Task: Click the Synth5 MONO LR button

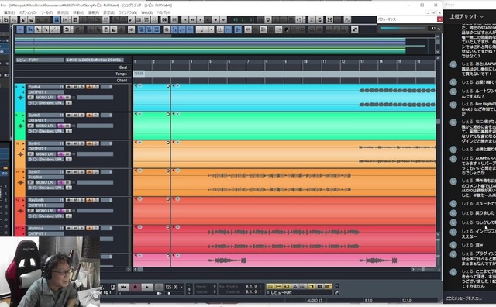Action: [45, 126]
